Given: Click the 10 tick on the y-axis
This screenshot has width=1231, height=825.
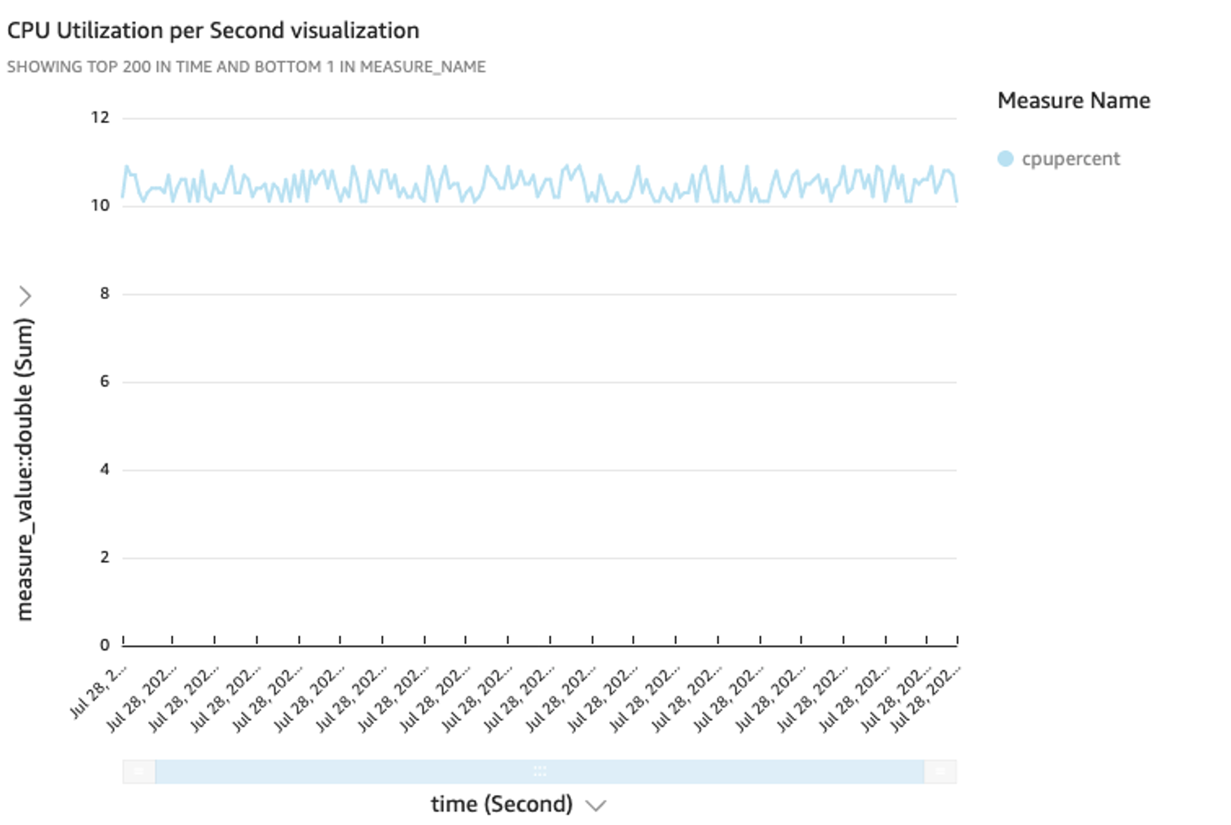Looking at the screenshot, I should coord(100,206).
